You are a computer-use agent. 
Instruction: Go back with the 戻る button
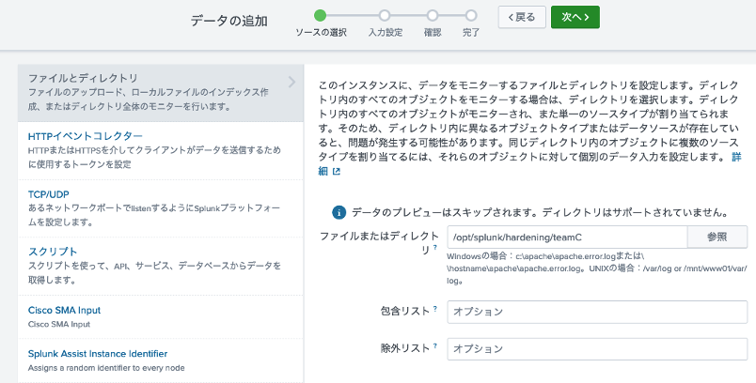[x=522, y=17]
